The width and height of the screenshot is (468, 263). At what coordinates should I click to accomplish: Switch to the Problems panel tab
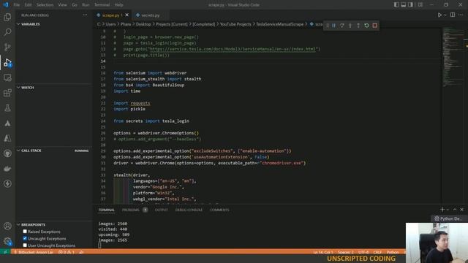click(x=130, y=210)
